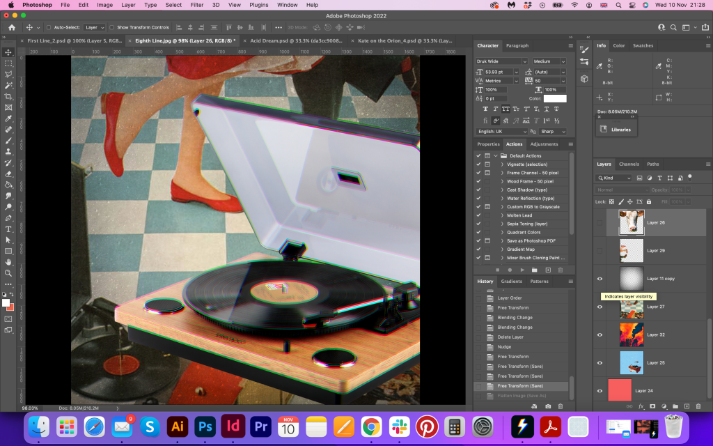Select the Eraser tool
This screenshot has height=446, width=713.
click(x=8, y=174)
